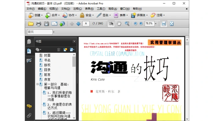Open the Pages thumbnails panel

coord(29,41)
